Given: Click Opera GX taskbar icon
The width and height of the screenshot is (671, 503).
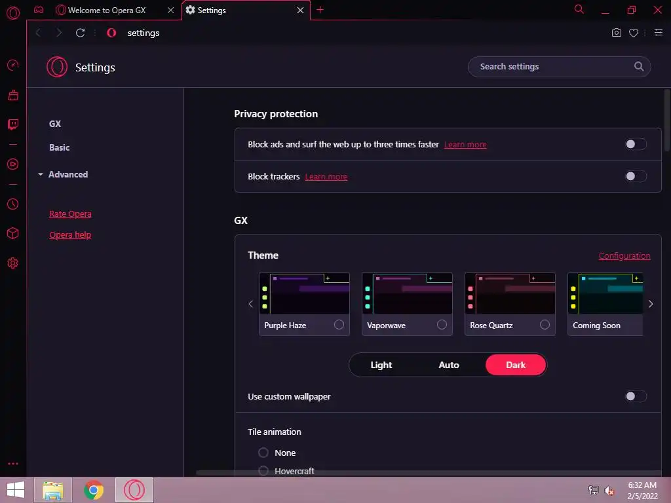Looking at the screenshot, I should tap(134, 490).
